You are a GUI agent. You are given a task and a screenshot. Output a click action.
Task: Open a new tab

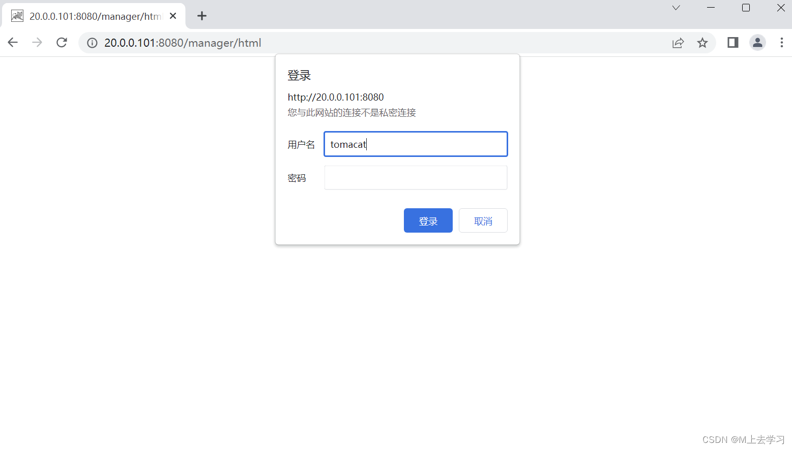click(202, 16)
